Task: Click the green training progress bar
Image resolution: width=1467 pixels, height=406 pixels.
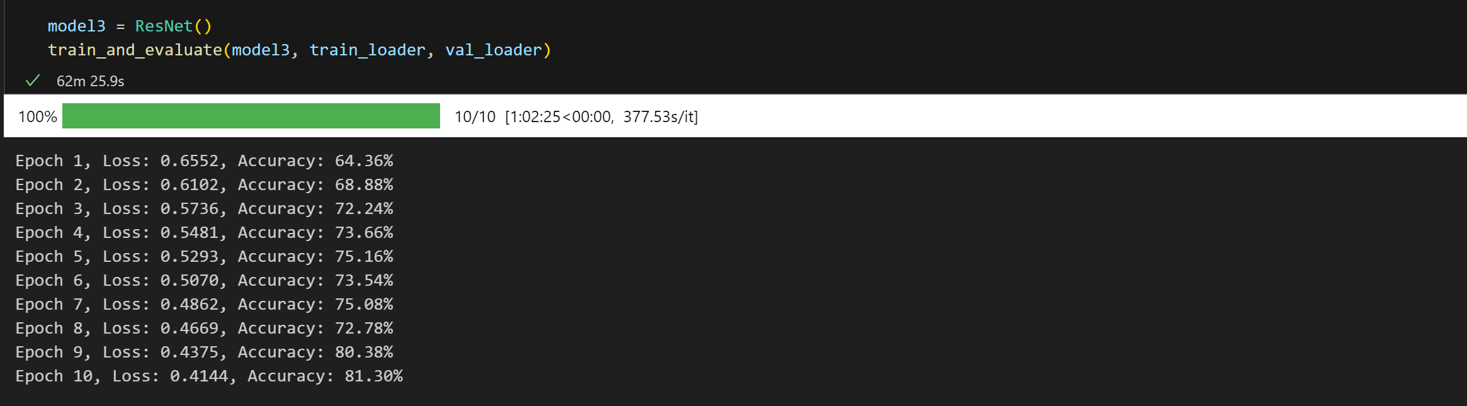Action: pos(251,116)
